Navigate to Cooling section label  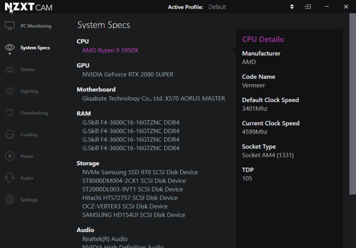point(28,135)
